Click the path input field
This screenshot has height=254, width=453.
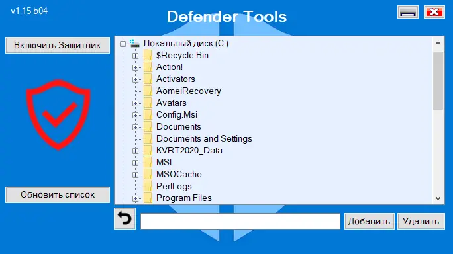(240, 222)
